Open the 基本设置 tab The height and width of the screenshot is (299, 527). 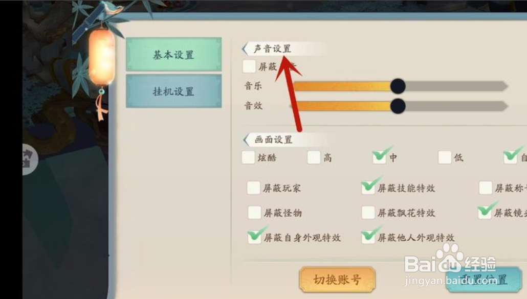174,54
